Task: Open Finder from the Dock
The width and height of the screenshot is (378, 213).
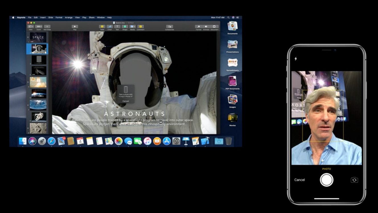Action: click(x=23, y=141)
